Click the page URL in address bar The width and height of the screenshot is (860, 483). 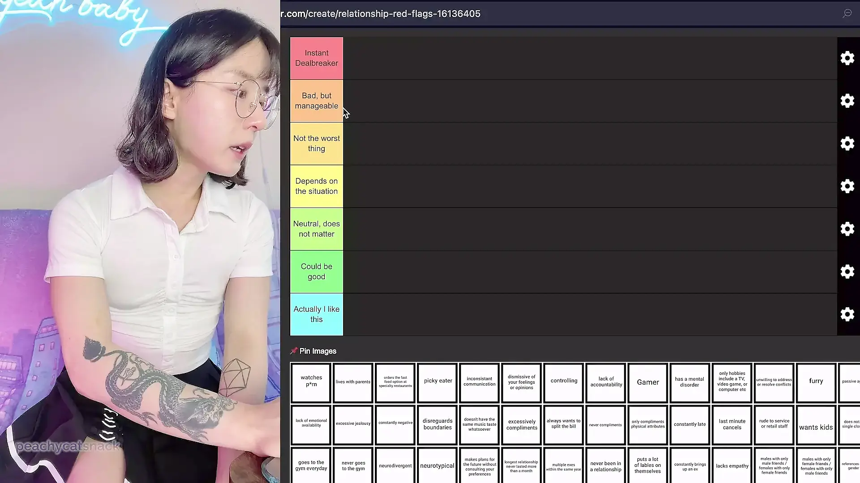(381, 14)
